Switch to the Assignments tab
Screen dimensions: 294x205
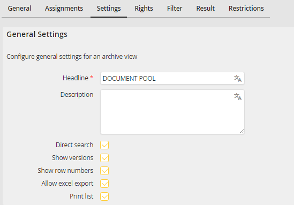[64, 9]
